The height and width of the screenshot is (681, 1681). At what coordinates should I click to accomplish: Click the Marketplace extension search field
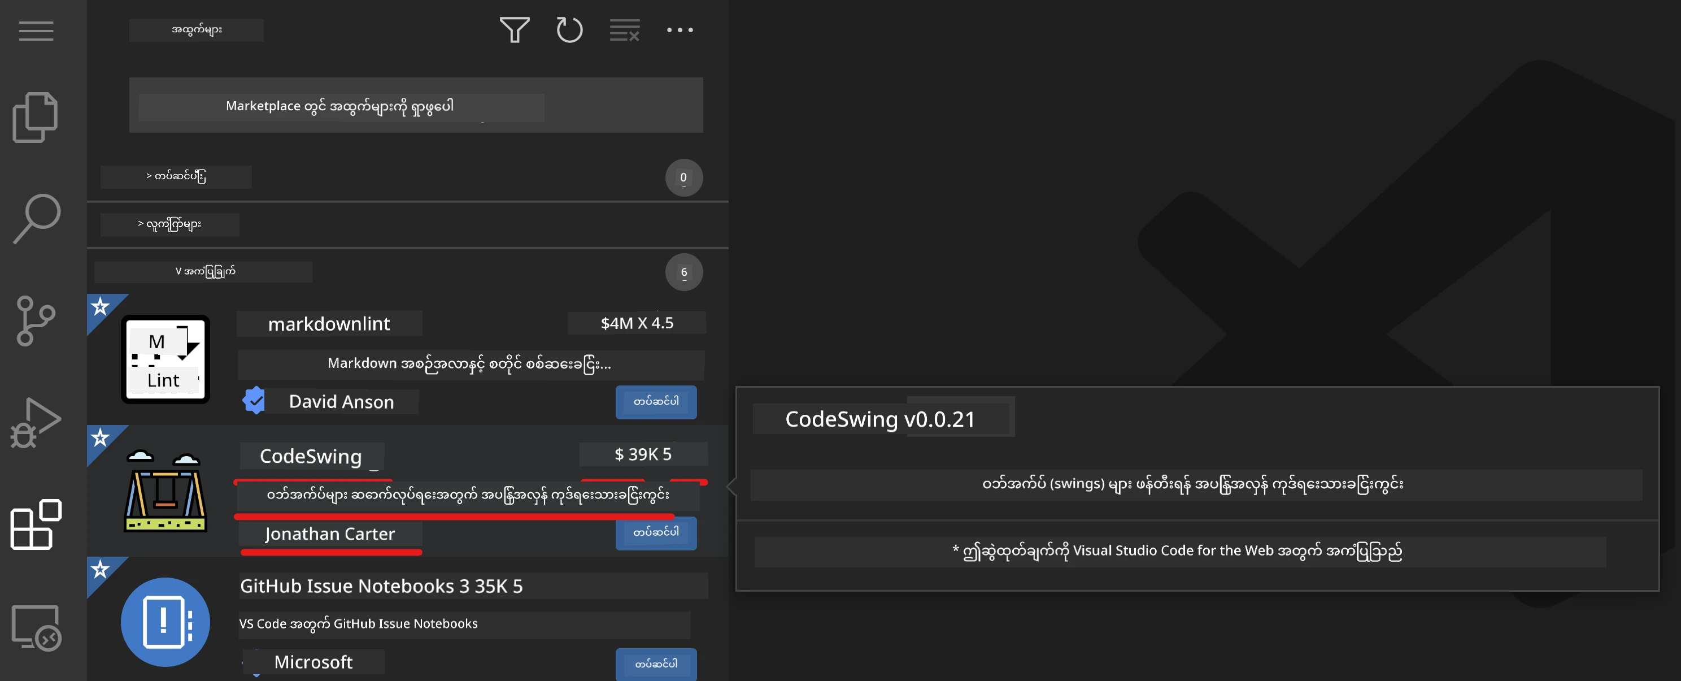pos(416,106)
